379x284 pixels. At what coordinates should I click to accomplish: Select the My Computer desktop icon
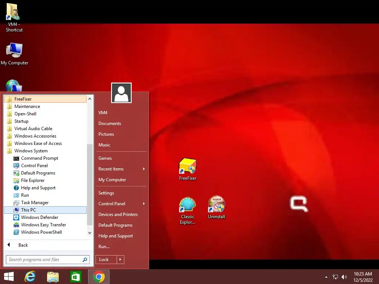tap(14, 54)
